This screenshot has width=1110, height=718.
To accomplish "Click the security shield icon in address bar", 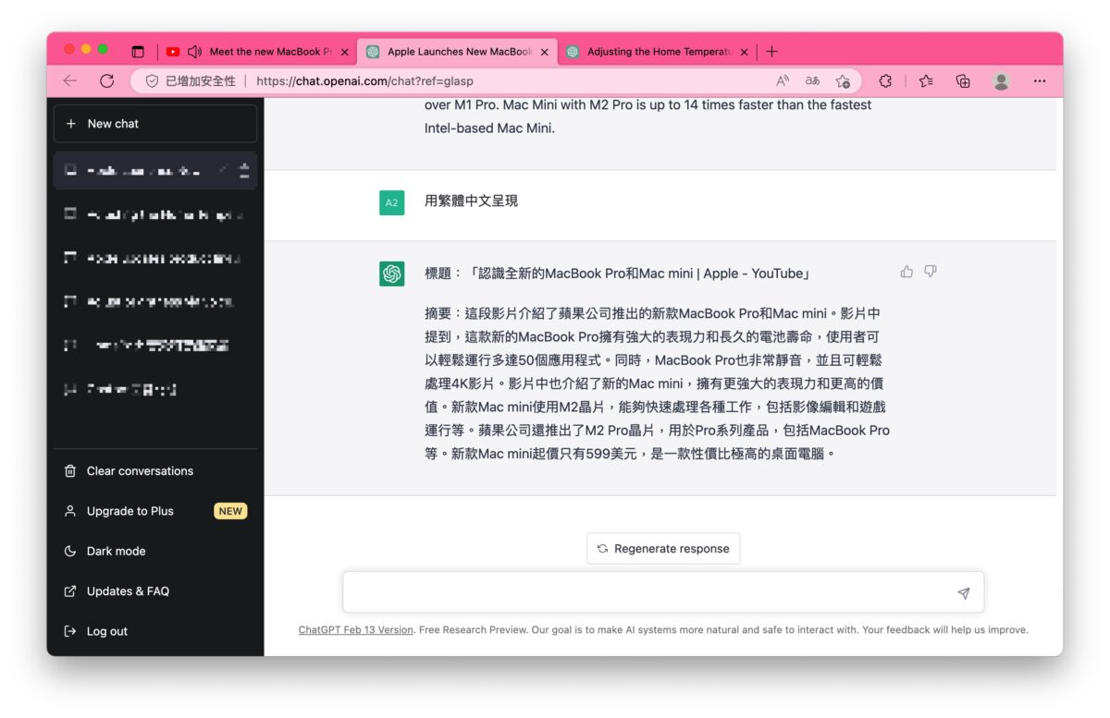I will [x=153, y=81].
